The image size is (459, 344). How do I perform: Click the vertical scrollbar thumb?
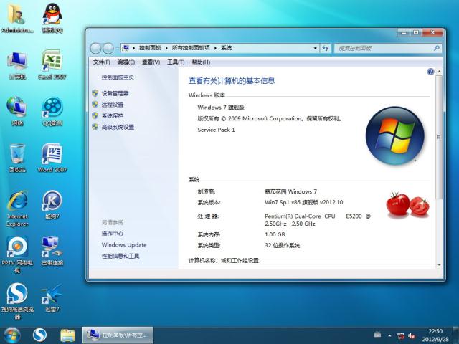coord(438,137)
